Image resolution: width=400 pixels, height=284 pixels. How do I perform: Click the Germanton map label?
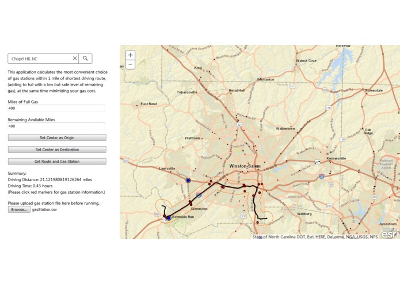(x=265, y=79)
